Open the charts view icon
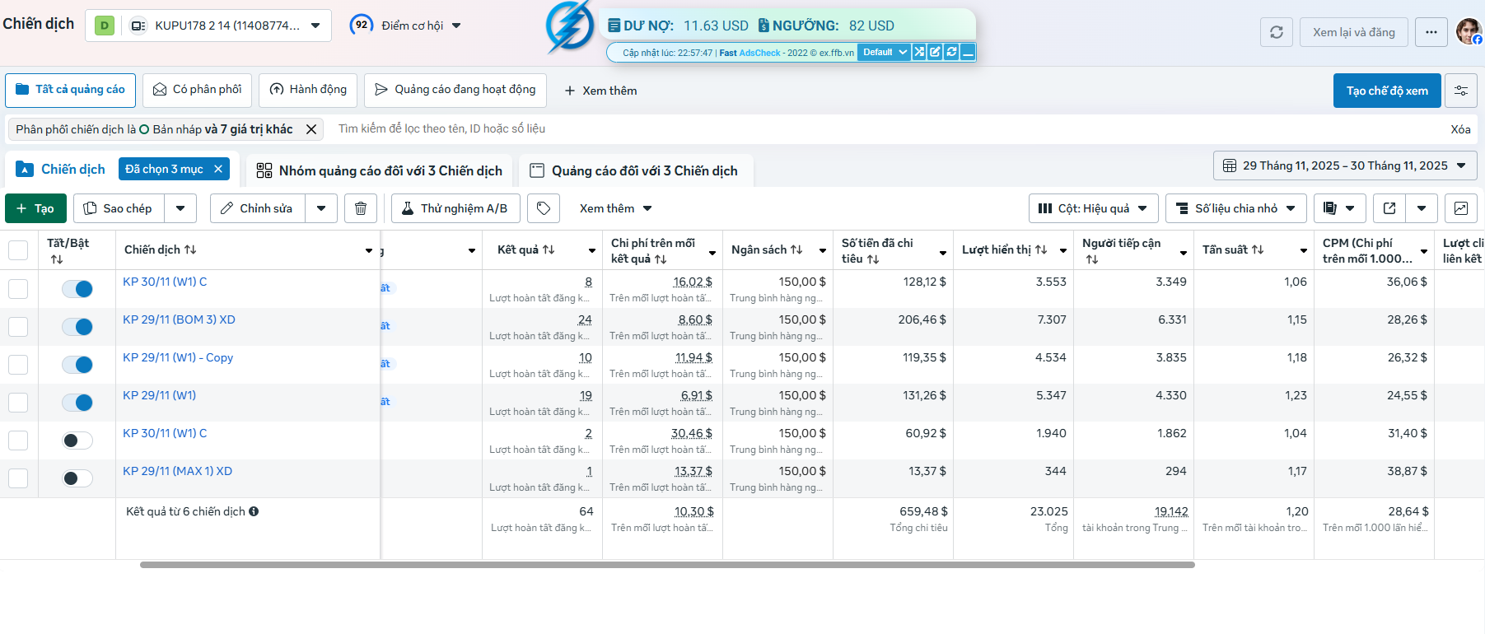Image resolution: width=1485 pixels, height=634 pixels. 1461,208
